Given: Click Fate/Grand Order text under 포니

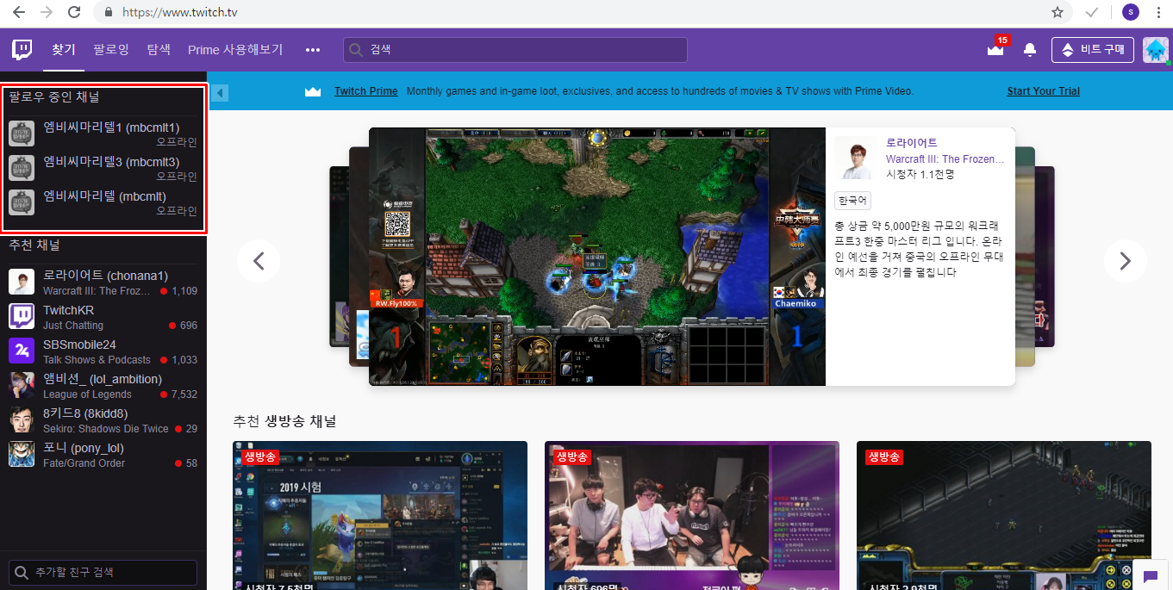Looking at the screenshot, I should tap(84, 463).
